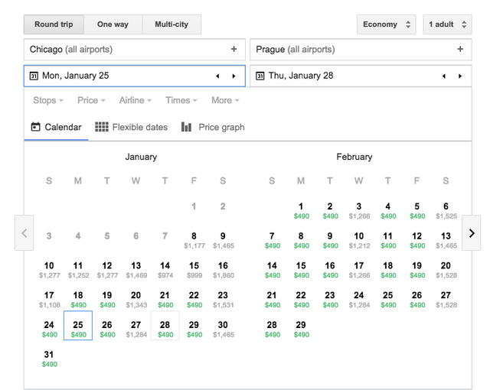Switch to the Flexible dates tab

tap(131, 127)
